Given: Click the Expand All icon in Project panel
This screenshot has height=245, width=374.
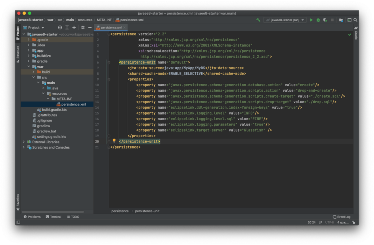Looking at the screenshot, I should (x=67, y=28).
